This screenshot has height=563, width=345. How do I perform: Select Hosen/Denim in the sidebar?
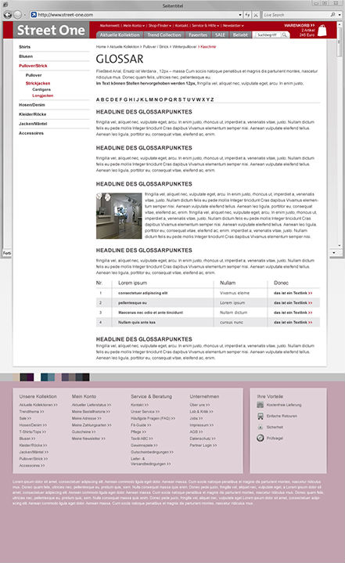[32, 105]
